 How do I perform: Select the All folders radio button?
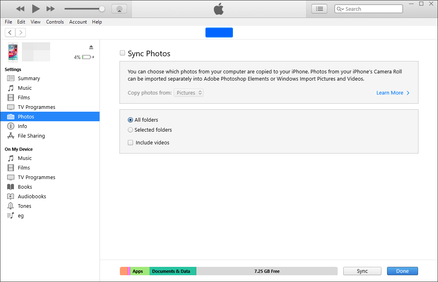130,120
